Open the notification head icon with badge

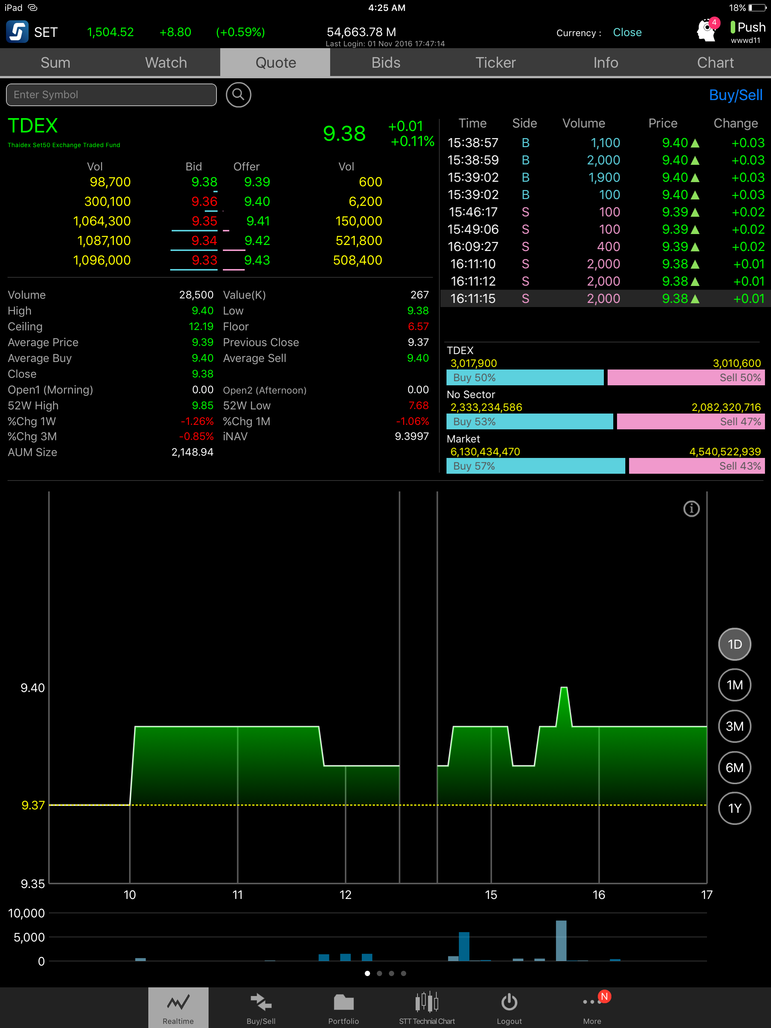tap(708, 30)
